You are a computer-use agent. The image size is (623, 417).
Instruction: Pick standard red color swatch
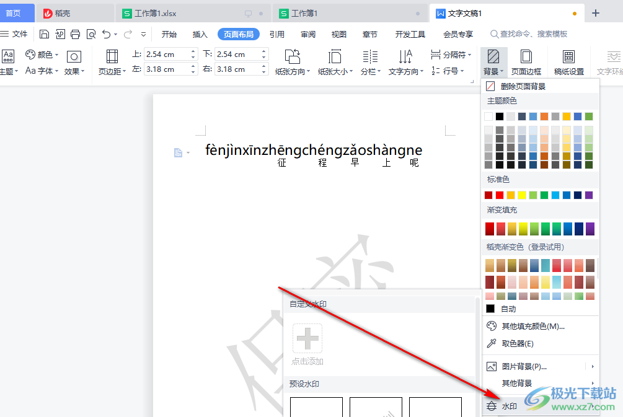pos(500,195)
